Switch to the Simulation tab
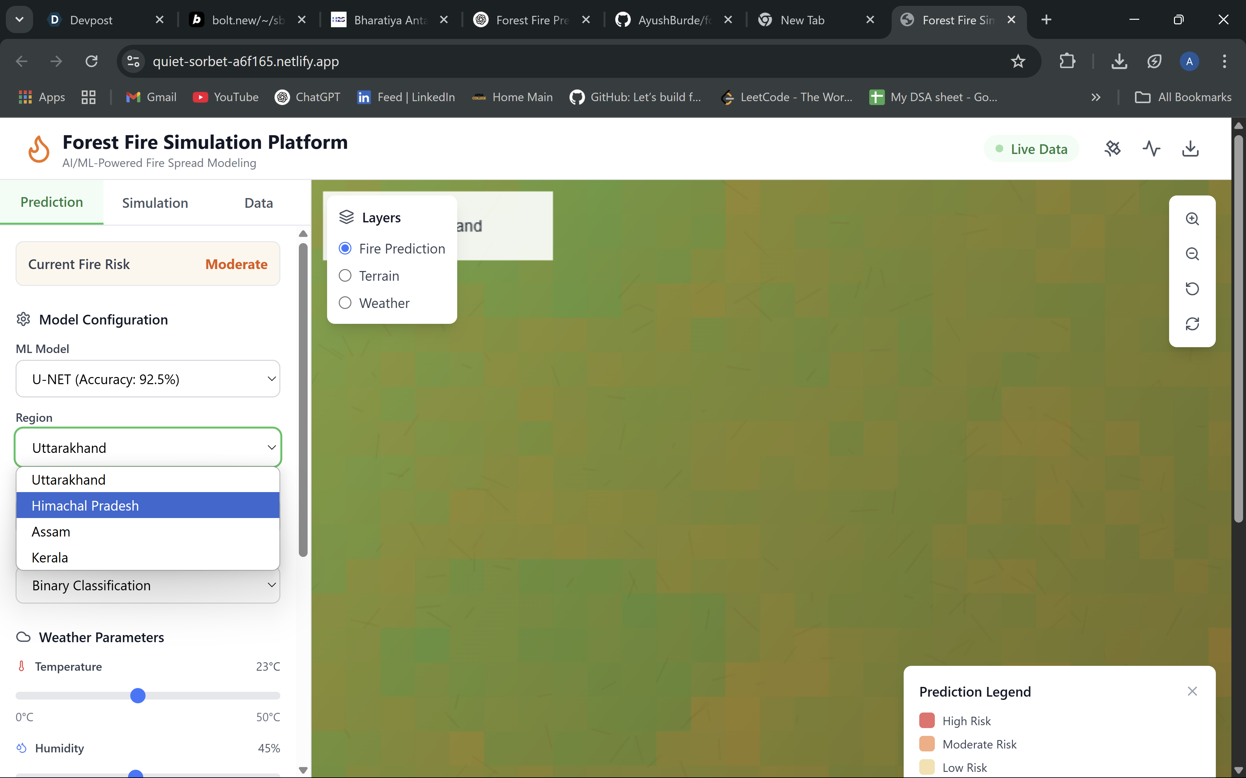Image resolution: width=1246 pixels, height=778 pixels. (155, 203)
